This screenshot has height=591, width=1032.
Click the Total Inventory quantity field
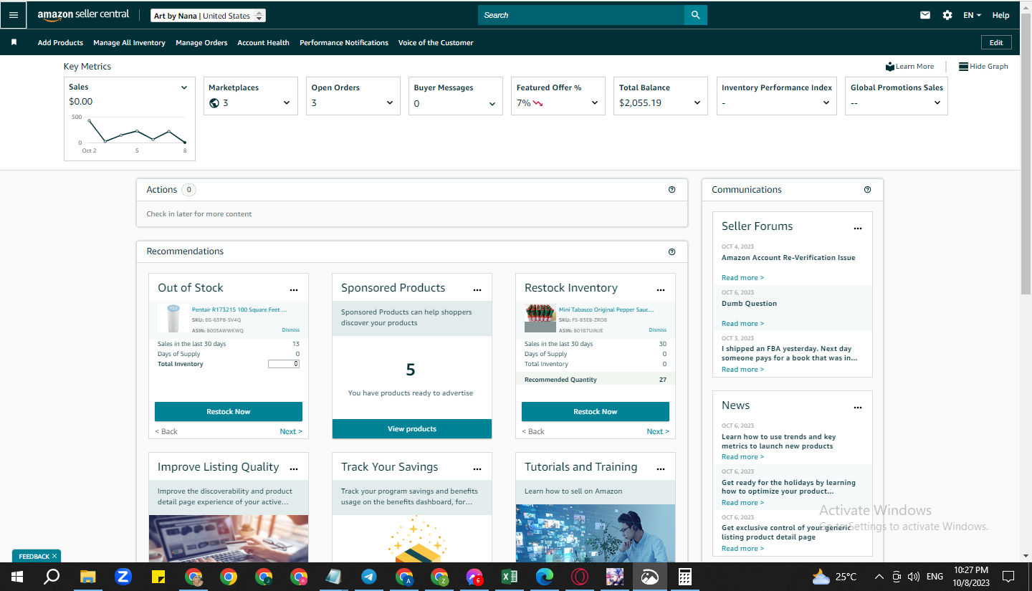(284, 364)
